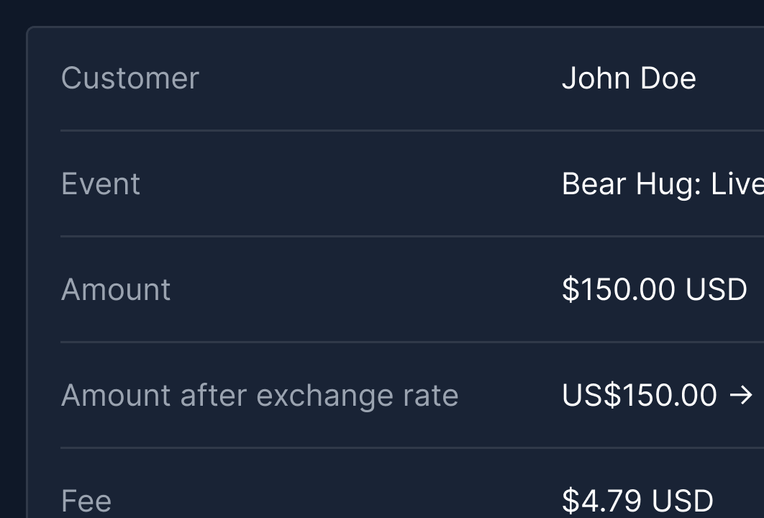Click the Event field label
This screenshot has height=518, width=764.
(x=101, y=183)
